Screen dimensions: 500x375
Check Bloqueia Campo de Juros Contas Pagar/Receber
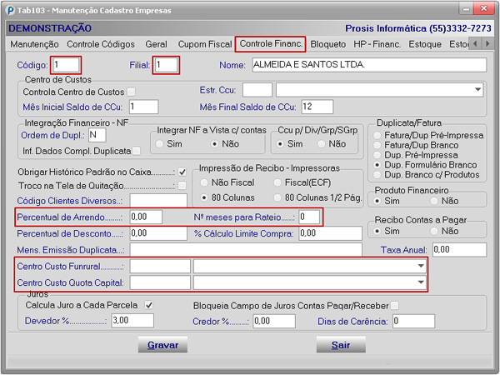(395, 306)
